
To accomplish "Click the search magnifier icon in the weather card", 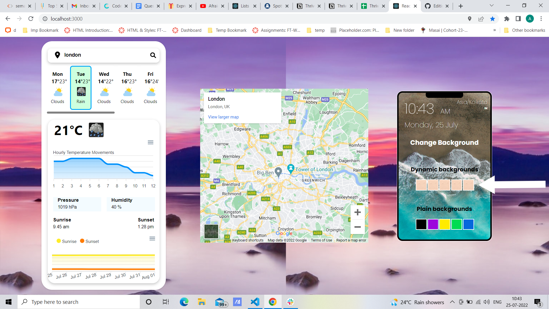I will [153, 55].
